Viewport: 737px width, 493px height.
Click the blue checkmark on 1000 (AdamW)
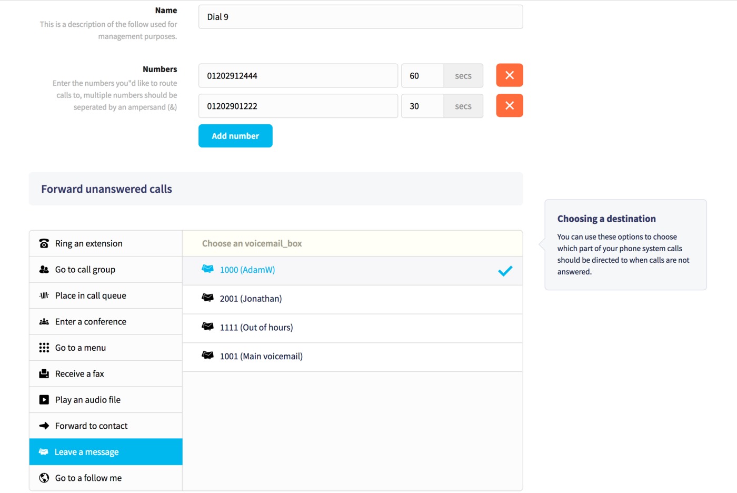click(505, 271)
